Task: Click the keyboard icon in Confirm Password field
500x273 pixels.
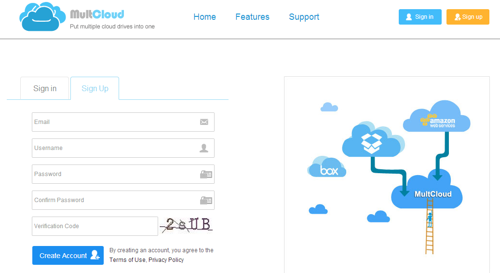Action: point(206,200)
